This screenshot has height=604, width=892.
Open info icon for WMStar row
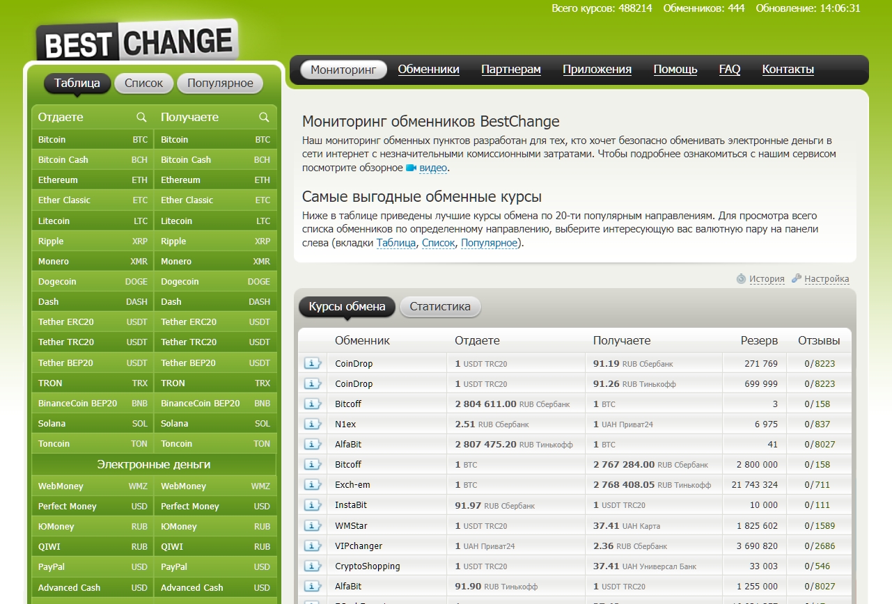coord(313,525)
